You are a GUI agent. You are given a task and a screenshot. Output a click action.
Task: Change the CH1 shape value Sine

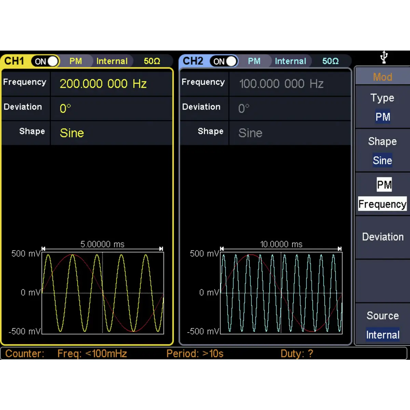tap(72, 133)
